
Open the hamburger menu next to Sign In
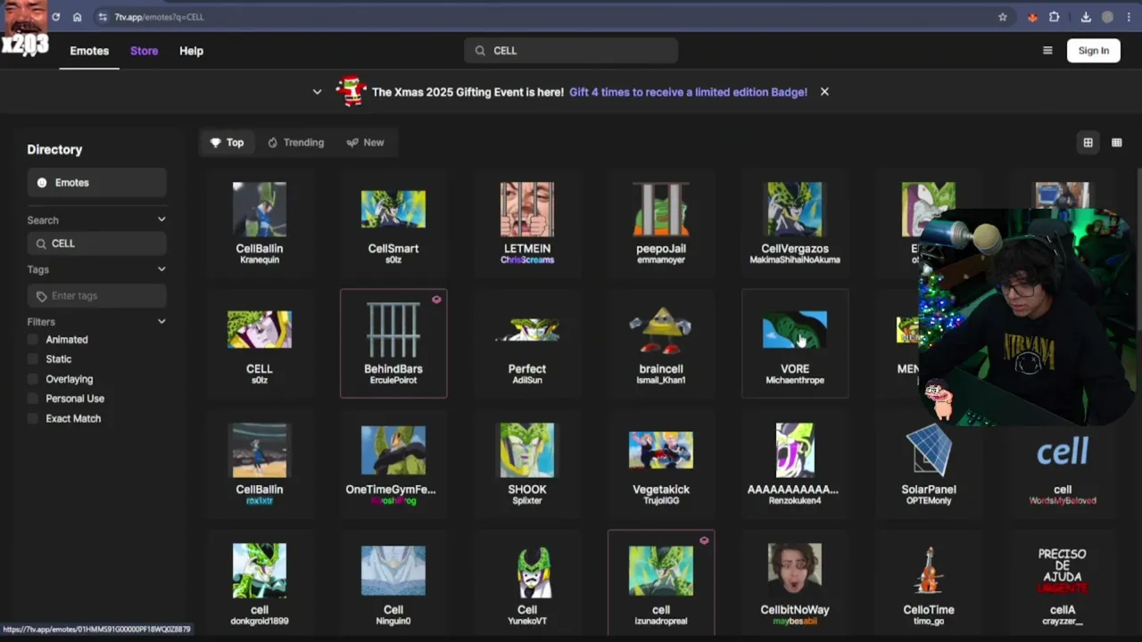click(x=1047, y=51)
